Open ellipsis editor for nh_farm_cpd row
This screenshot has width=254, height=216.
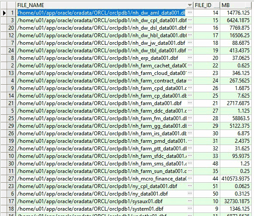(x=190, y=88)
